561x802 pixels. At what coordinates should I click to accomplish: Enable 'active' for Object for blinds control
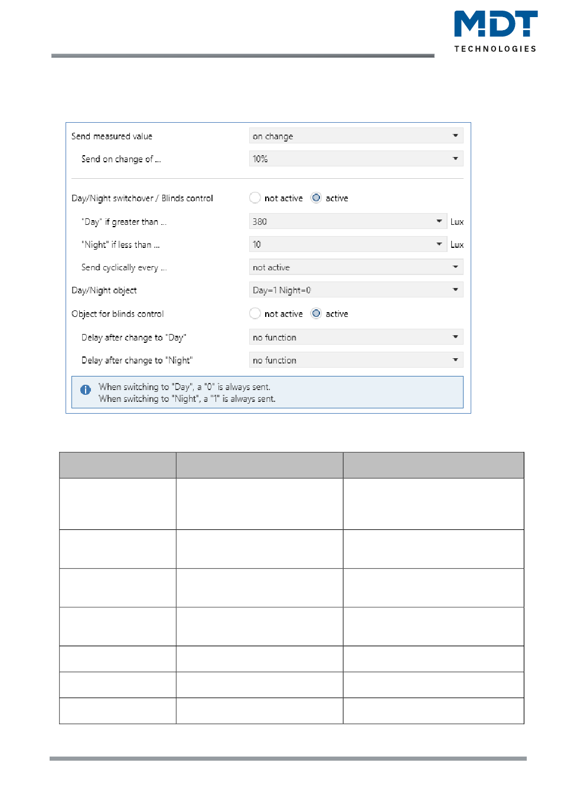point(317,314)
